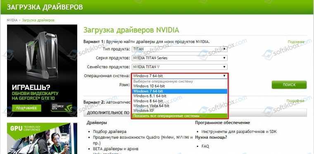The height and width of the screenshot is (154, 314).
Task: Click Подробнее link beside Вариант 2
Action: coord(295,101)
